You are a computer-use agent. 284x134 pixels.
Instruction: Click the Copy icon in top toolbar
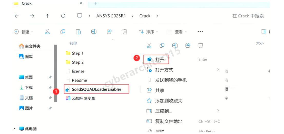click(63, 32)
